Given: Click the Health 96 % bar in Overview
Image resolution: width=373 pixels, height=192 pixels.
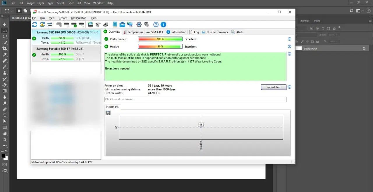Looking at the screenshot, I should click(160, 46).
